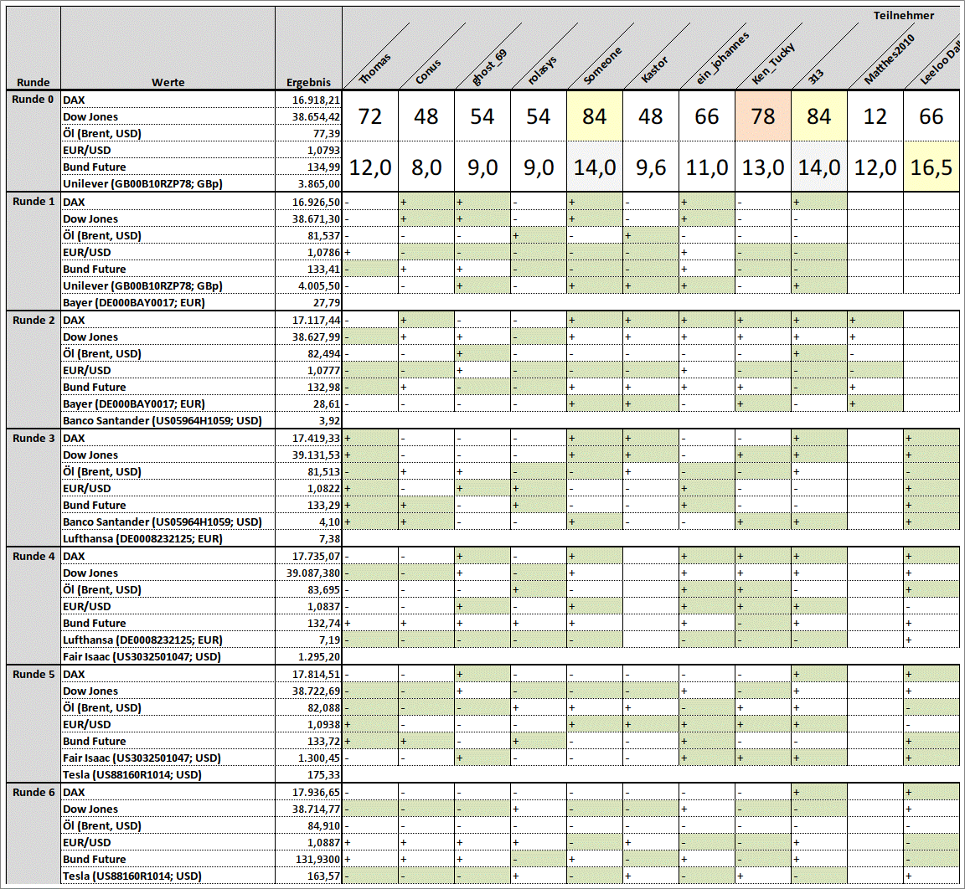Select participant header 'Conus'
965x889 pixels.
click(428, 70)
